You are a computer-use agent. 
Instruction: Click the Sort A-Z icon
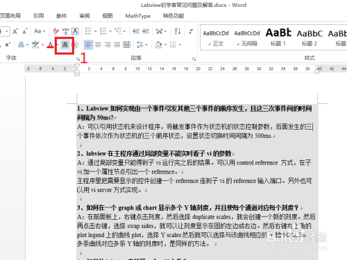(178, 31)
